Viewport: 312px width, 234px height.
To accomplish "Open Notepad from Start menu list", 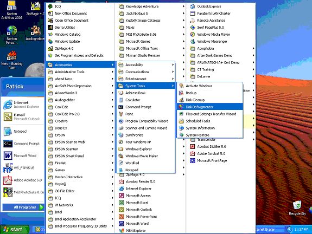I will 22,131.
